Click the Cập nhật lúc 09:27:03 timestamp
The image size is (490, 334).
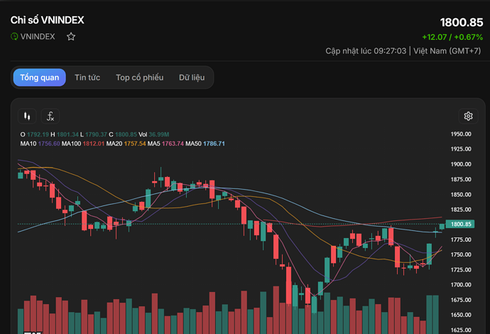pyautogui.click(x=366, y=51)
